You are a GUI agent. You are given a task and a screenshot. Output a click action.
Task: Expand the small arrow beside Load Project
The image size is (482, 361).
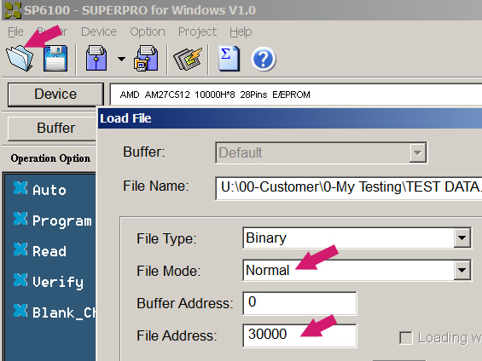[x=122, y=59]
